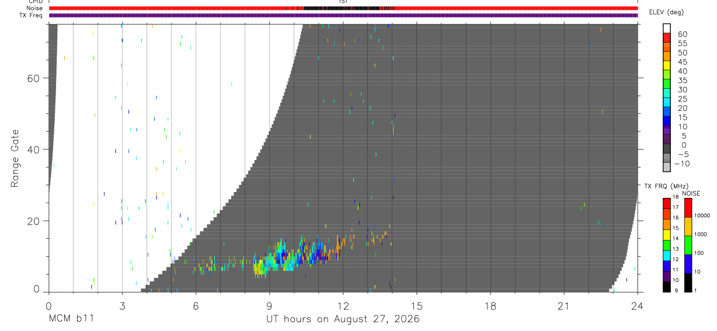This screenshot has width=717, height=331.
Task: Select the green 100 noise level swatch
Action: (688, 245)
